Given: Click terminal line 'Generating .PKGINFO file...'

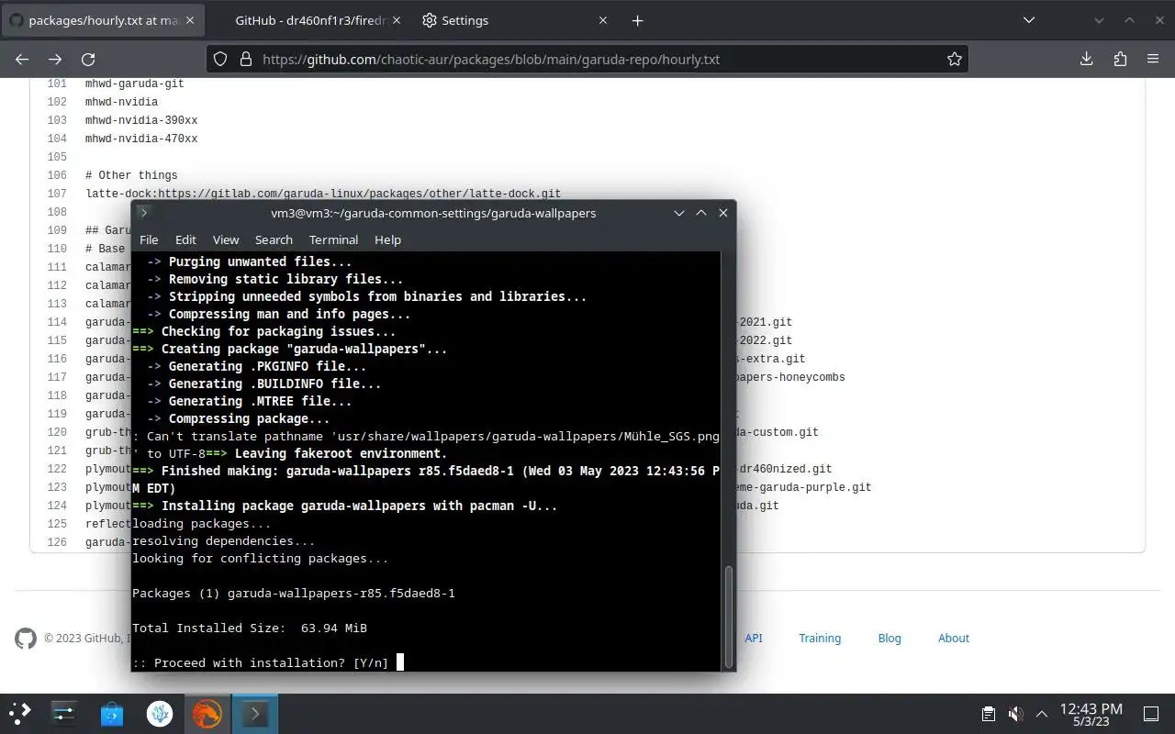Looking at the screenshot, I should click(x=256, y=366).
